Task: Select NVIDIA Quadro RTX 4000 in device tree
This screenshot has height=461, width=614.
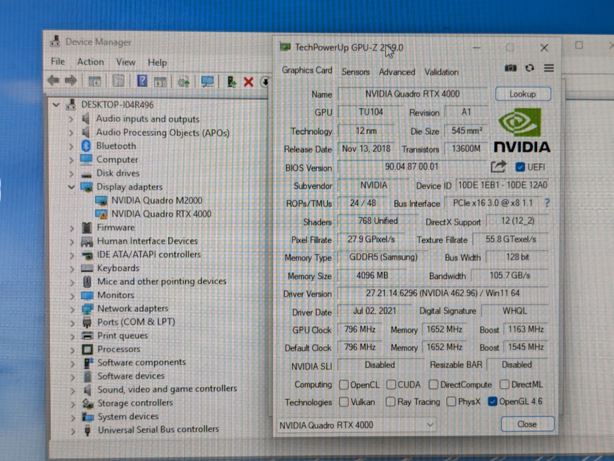Action: (x=162, y=214)
